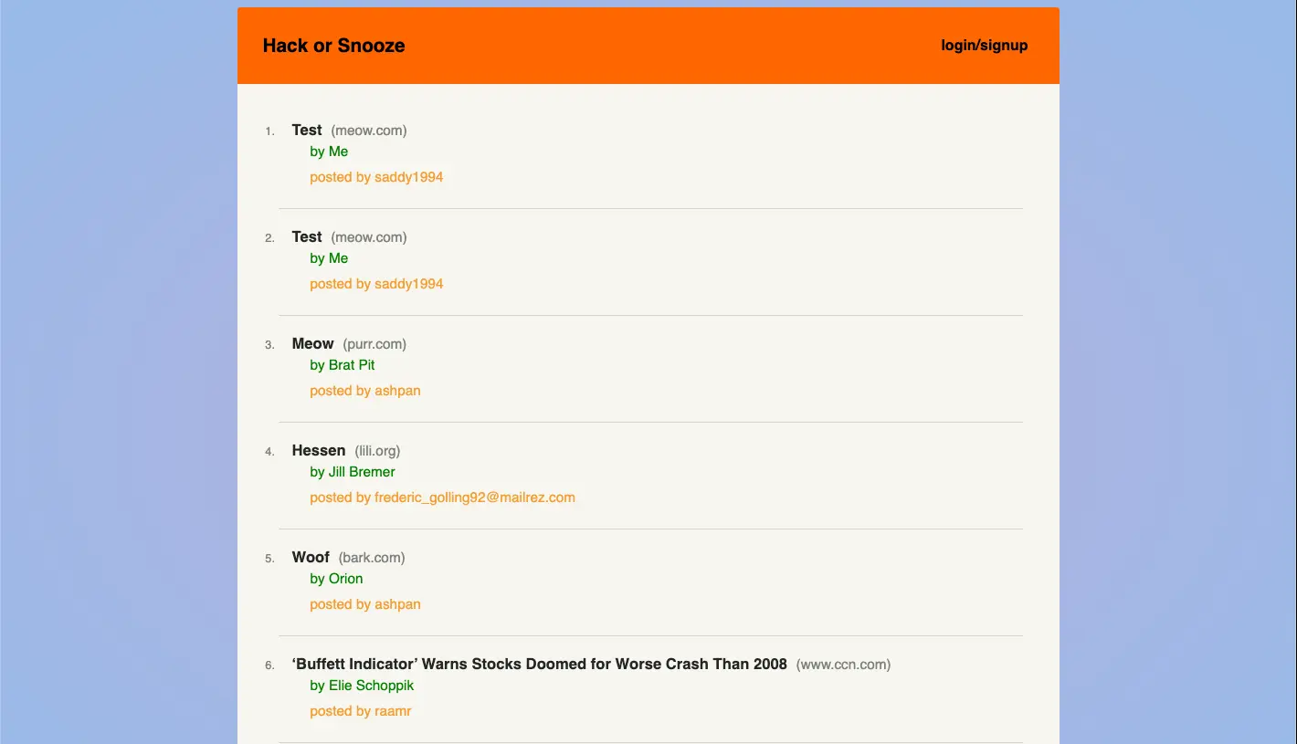Click list number 5 beside Woof

269,559
